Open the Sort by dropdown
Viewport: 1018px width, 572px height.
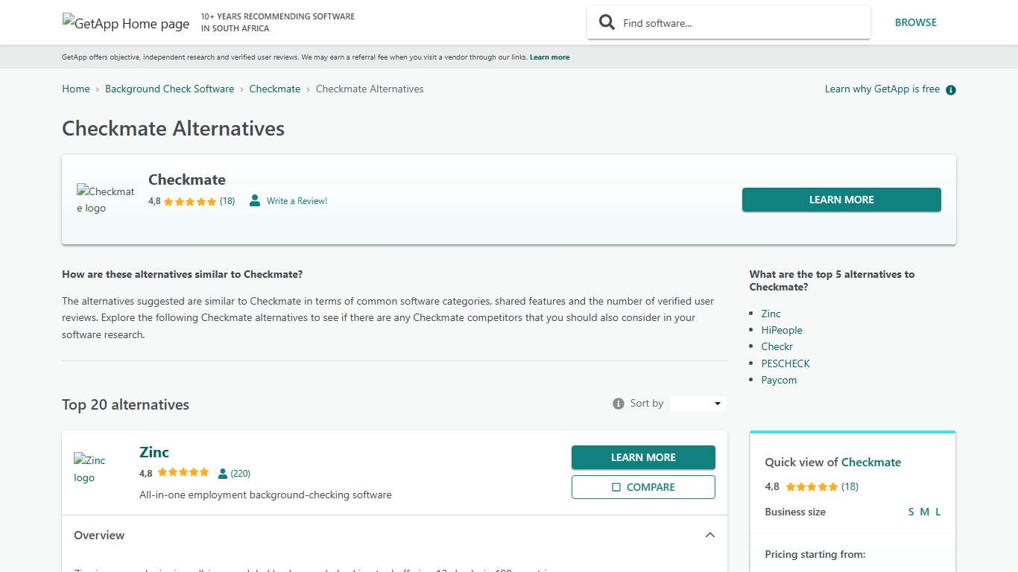tap(697, 403)
